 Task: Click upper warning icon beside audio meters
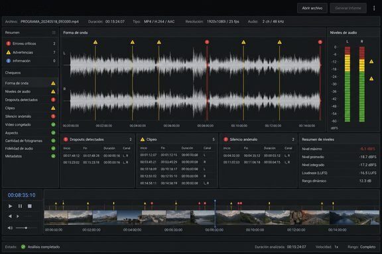371,62
